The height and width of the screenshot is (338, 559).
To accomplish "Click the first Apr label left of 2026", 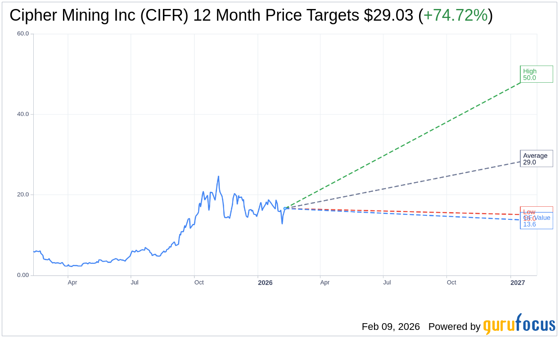I will (72, 283).
